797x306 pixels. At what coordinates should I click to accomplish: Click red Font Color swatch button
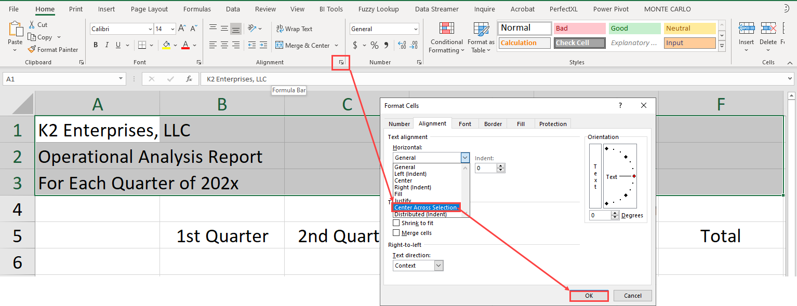tap(185, 46)
